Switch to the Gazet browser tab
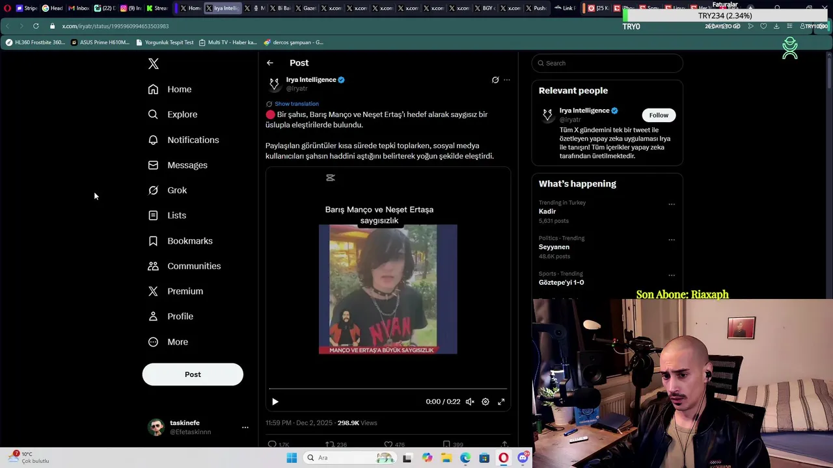833x468 pixels. point(305,8)
